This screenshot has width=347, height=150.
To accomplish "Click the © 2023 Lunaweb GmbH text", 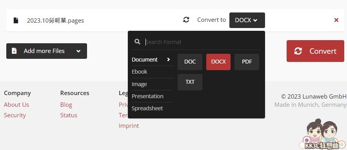I will coord(314,96).
